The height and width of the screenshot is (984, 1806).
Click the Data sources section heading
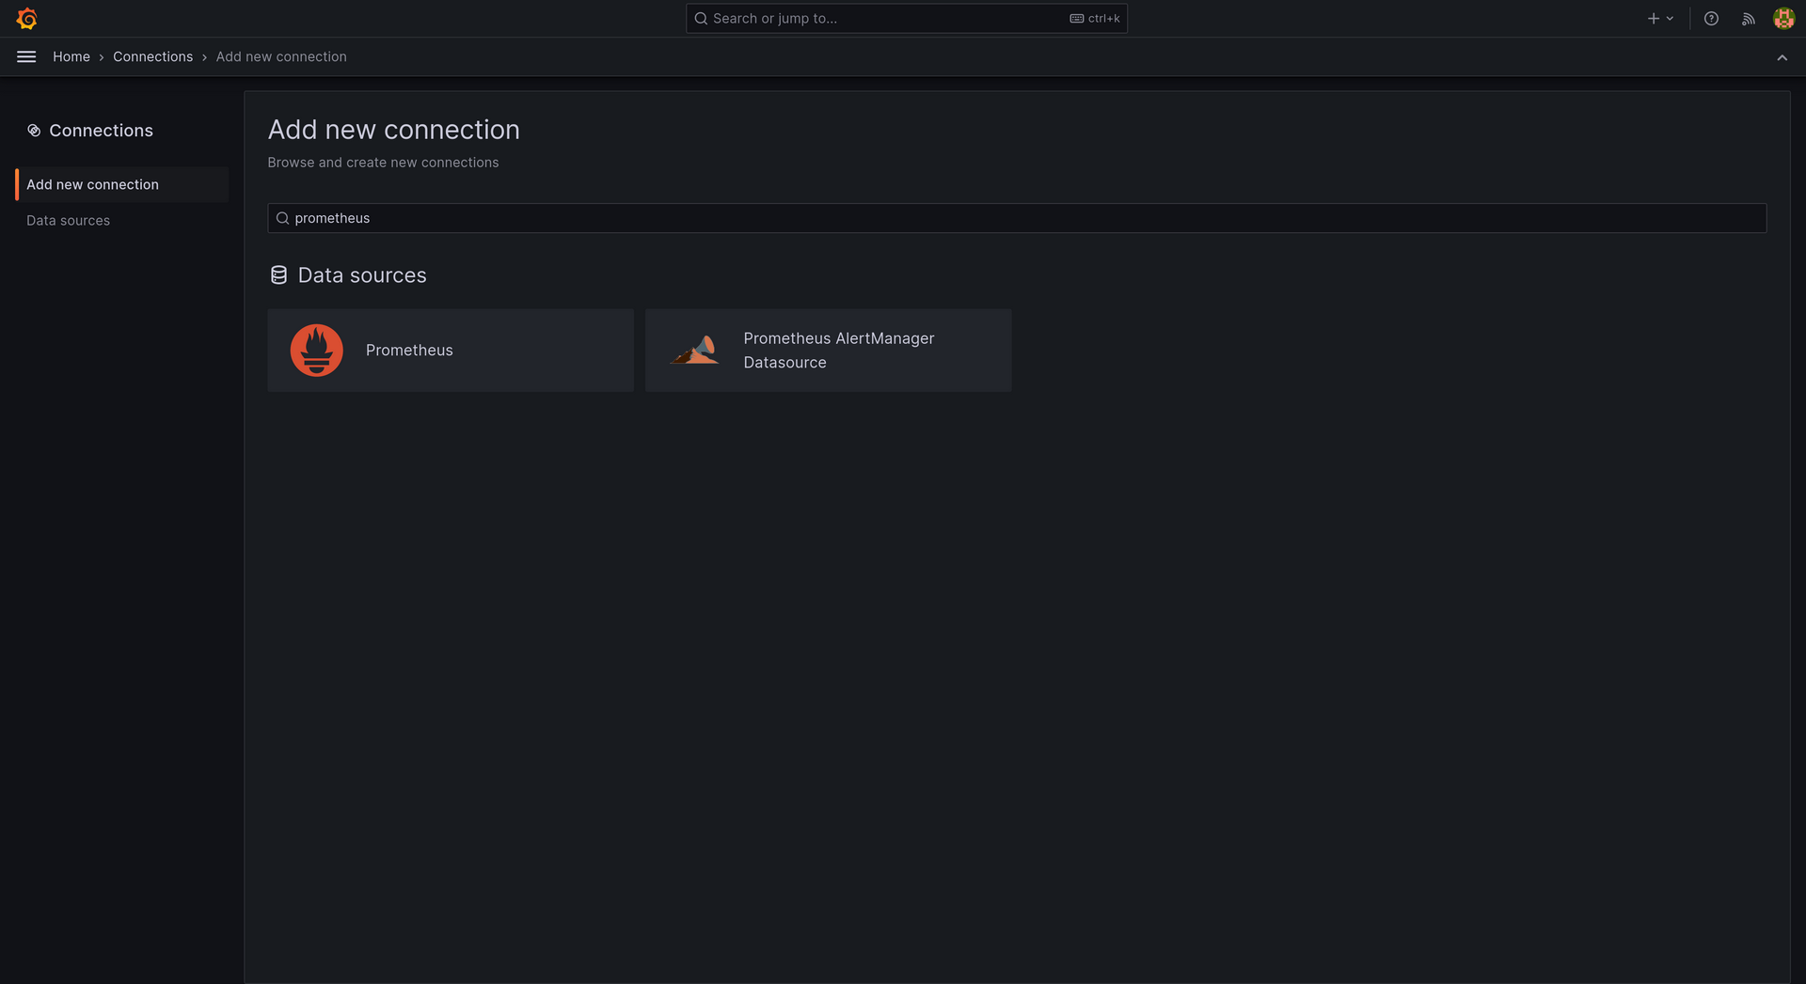[362, 275]
